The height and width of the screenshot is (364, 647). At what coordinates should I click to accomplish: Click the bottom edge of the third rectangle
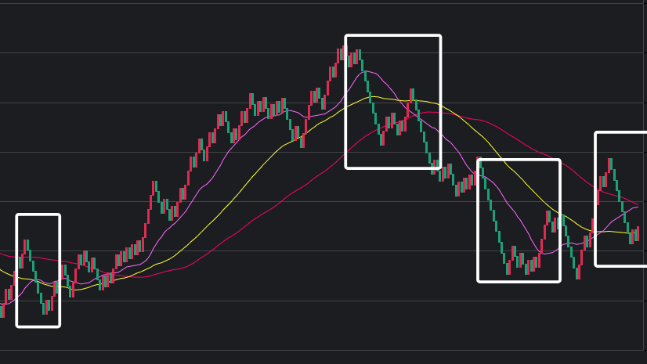[519, 280]
